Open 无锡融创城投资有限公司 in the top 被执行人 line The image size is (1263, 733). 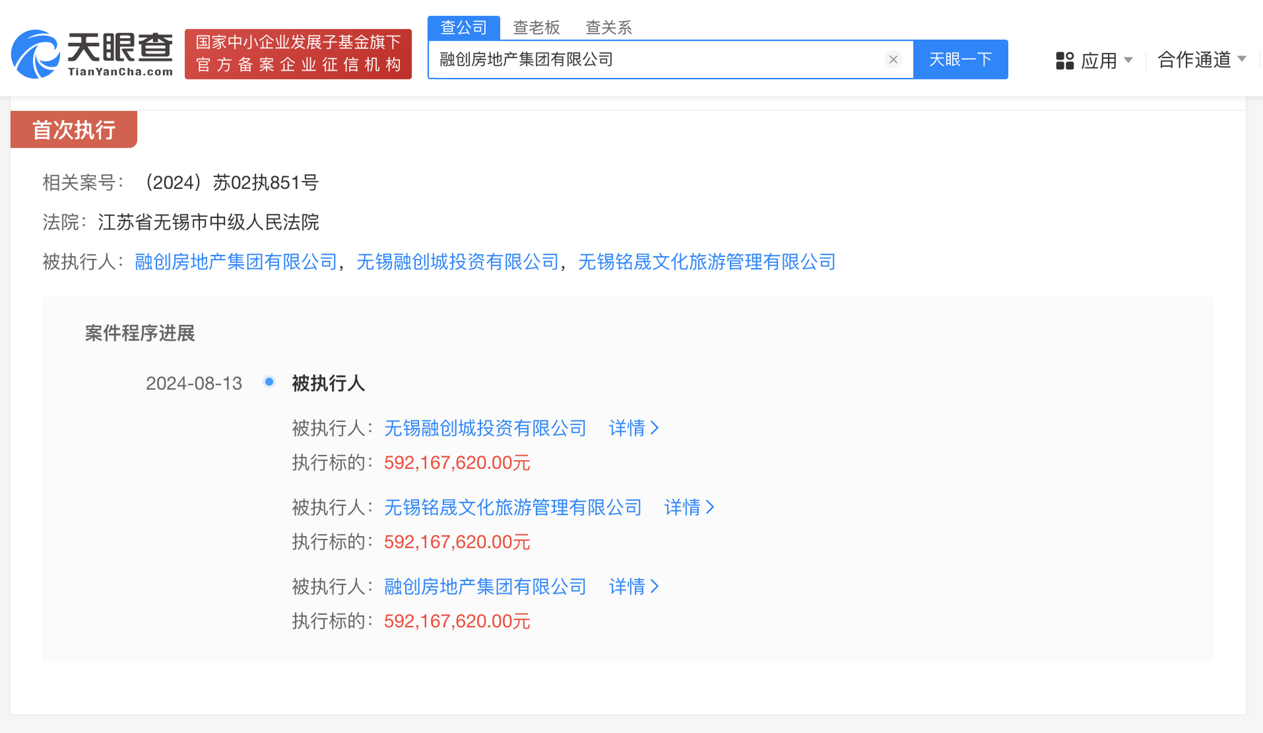[457, 262]
